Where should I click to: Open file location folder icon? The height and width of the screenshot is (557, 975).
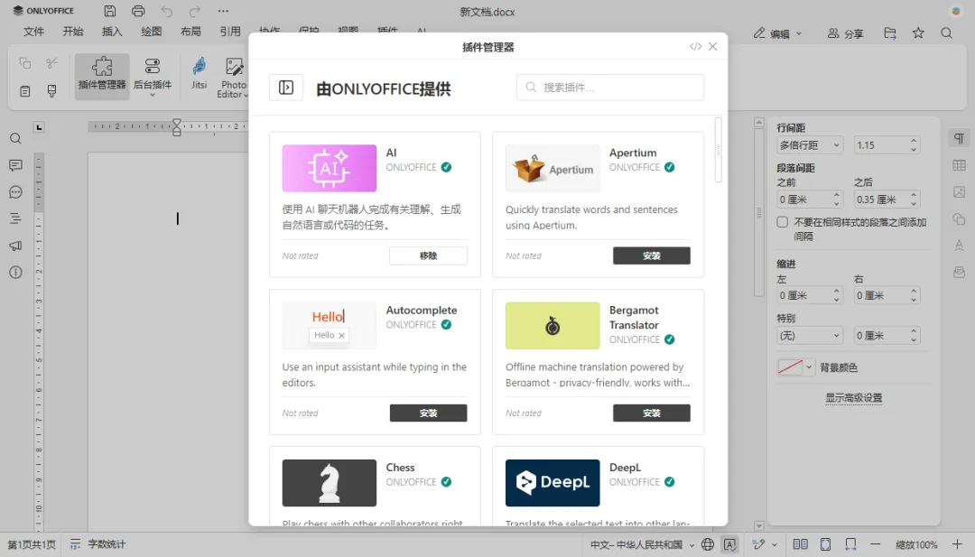click(890, 33)
